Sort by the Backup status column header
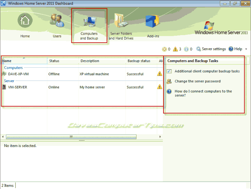This screenshot has width=251, height=189. 141,61
